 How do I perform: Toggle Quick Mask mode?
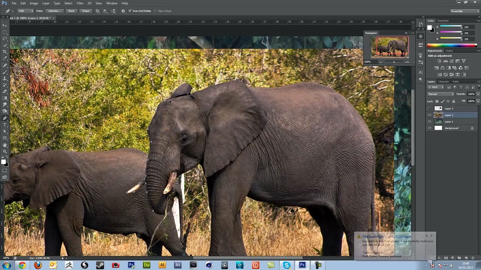pos(5,171)
